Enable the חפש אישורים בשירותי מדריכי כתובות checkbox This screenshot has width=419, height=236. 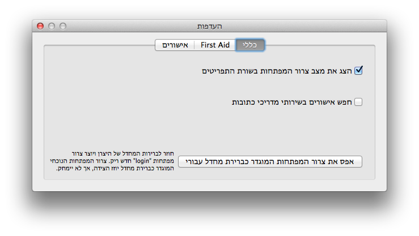pyautogui.click(x=358, y=102)
